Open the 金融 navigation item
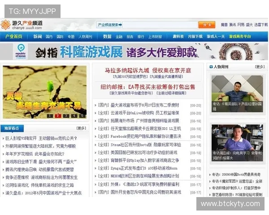Image resolution: width=269 pixels, height=215 pixels. pyautogui.click(x=119, y=37)
